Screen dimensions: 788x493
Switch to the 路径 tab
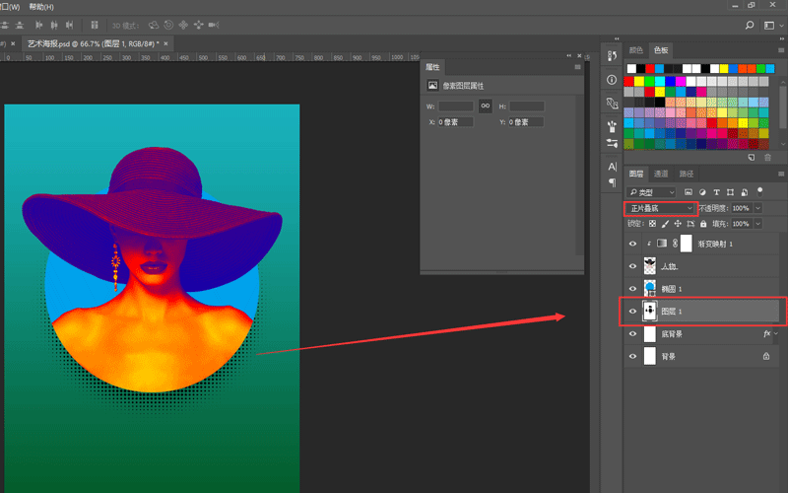click(686, 174)
